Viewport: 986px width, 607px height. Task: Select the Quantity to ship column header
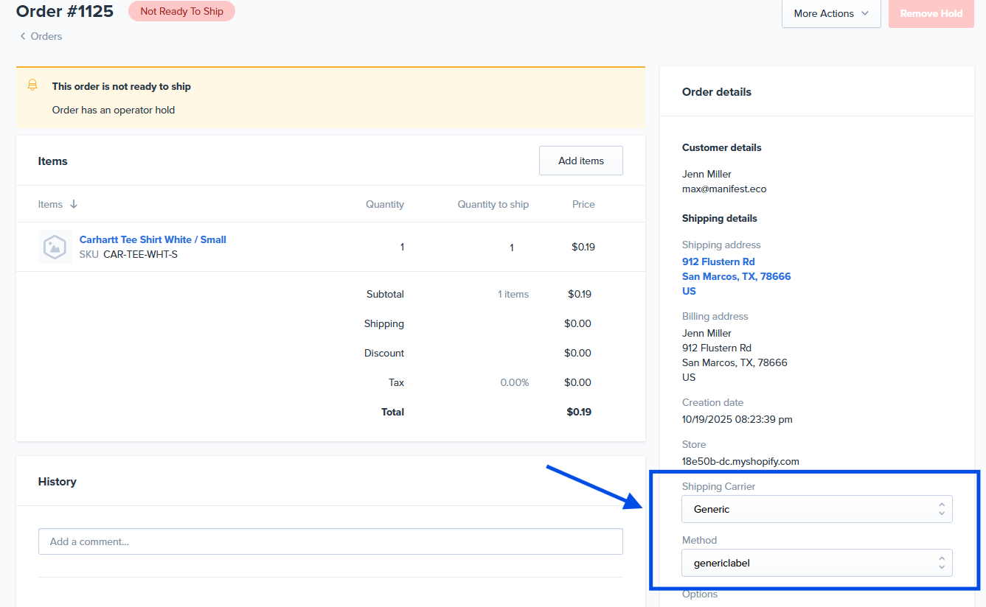pyautogui.click(x=493, y=204)
